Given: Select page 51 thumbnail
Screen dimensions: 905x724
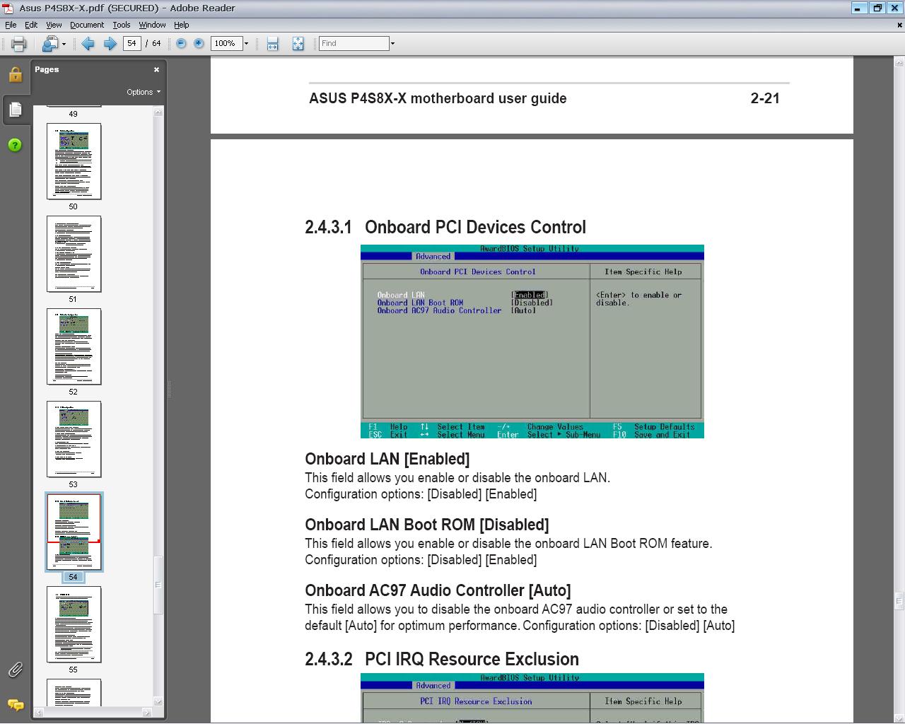Looking at the screenshot, I should (74, 254).
